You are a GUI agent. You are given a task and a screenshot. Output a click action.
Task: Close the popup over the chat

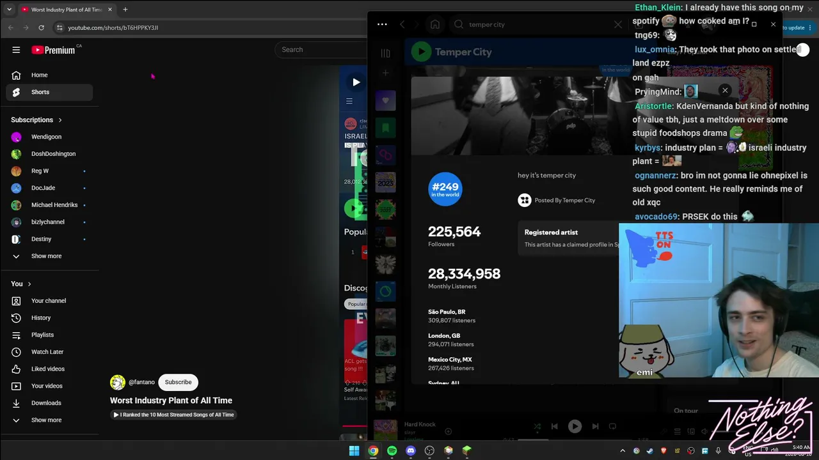(x=725, y=91)
